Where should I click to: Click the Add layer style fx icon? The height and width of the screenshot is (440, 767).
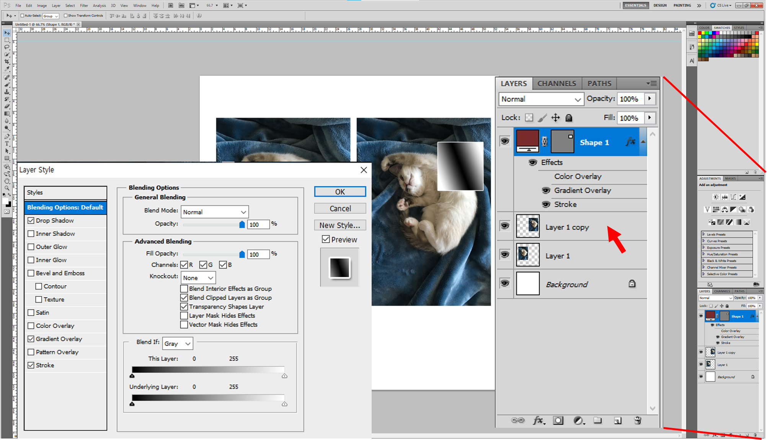[x=538, y=420]
